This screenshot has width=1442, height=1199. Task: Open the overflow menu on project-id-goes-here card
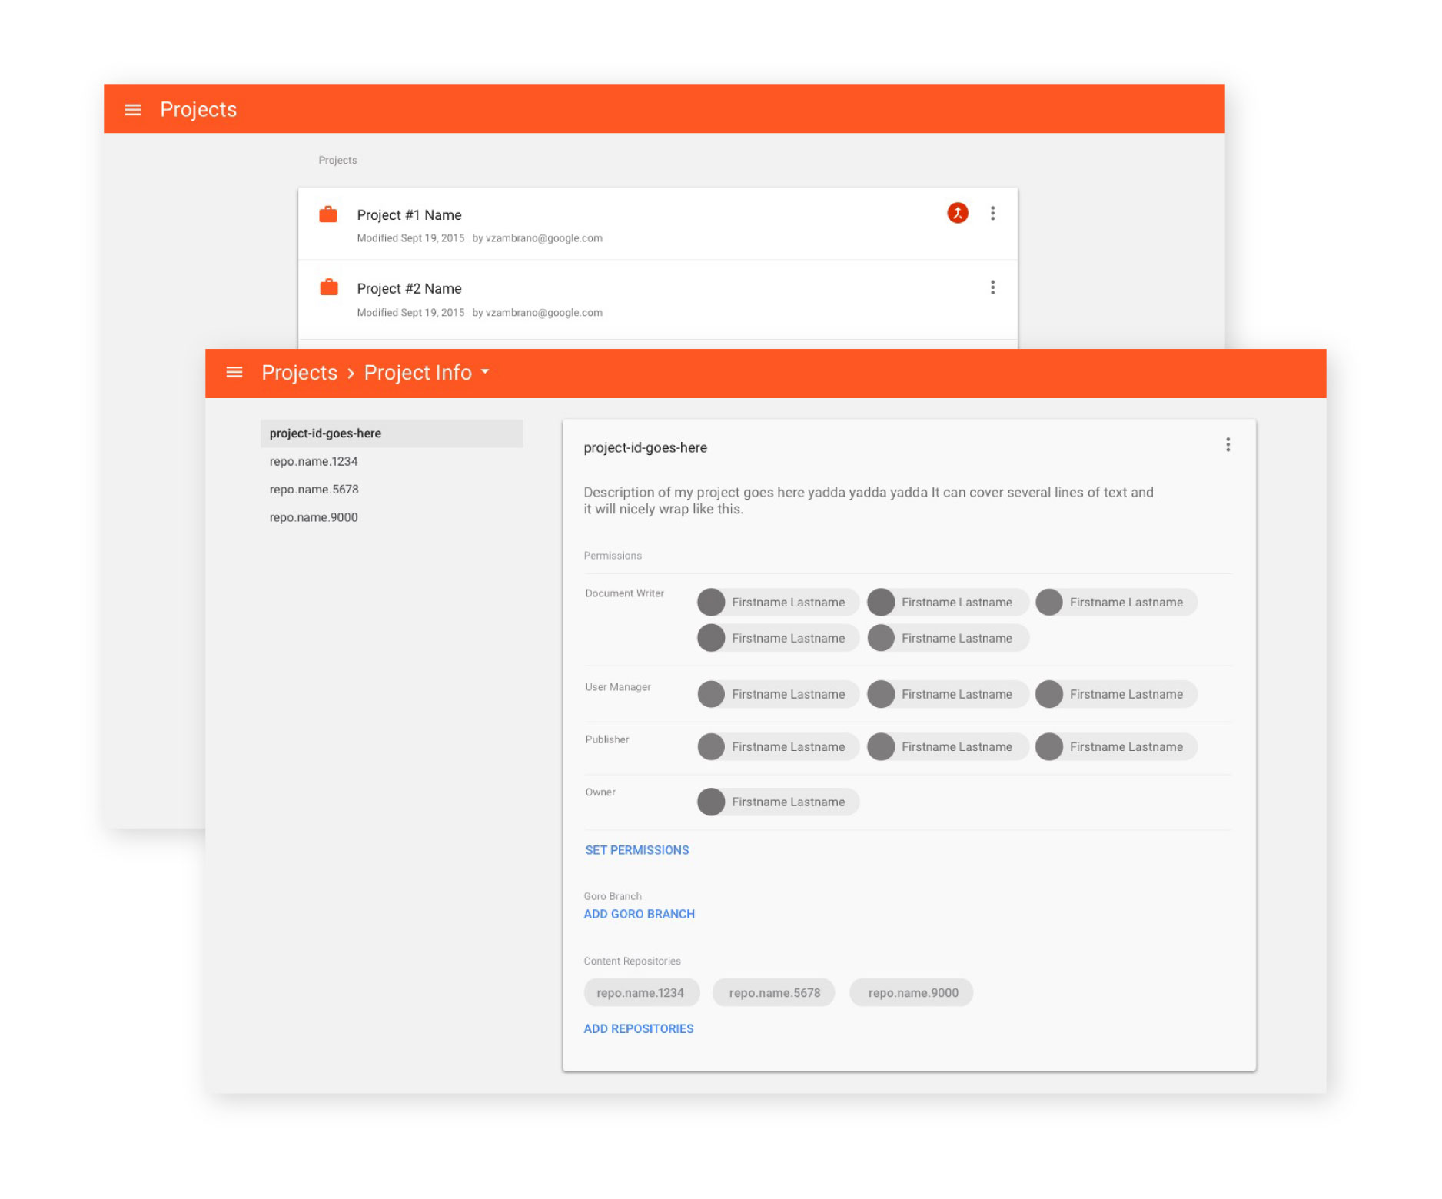click(x=1228, y=445)
